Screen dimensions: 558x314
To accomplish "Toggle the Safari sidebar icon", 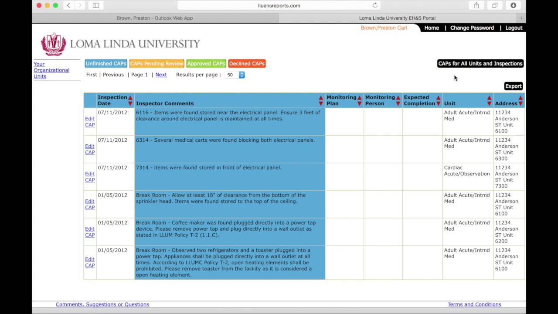I will (96, 5).
